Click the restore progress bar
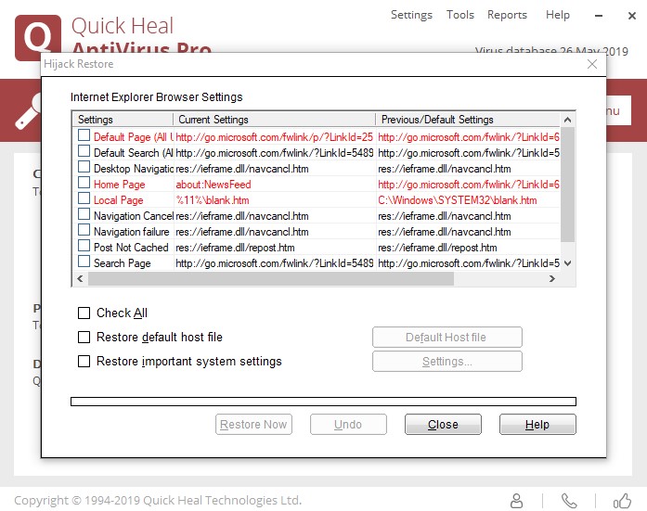Screen dimensions: 647x511 [x=323, y=402]
